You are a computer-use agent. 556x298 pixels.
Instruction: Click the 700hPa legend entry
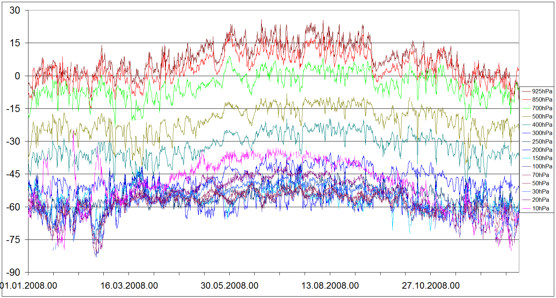pos(542,108)
